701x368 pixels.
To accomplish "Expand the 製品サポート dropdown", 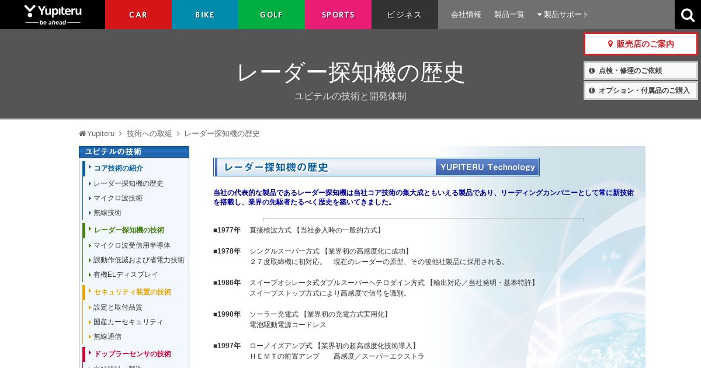I will click(x=563, y=15).
